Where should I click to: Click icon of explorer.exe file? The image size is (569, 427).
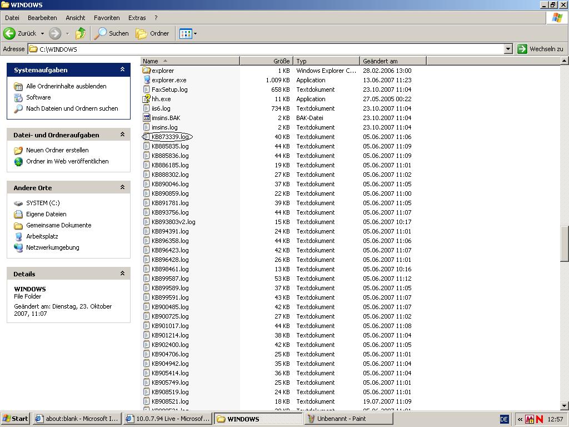tap(147, 80)
